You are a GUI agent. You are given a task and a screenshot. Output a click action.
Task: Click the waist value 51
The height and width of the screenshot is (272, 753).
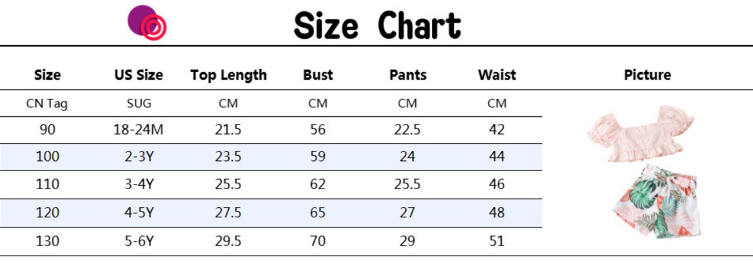[497, 241]
